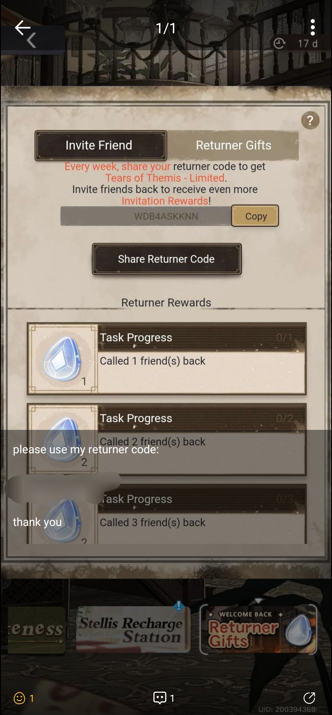Tap the in-game gray chevron back icon
Screen dimensions: 332x715
pos(31,40)
